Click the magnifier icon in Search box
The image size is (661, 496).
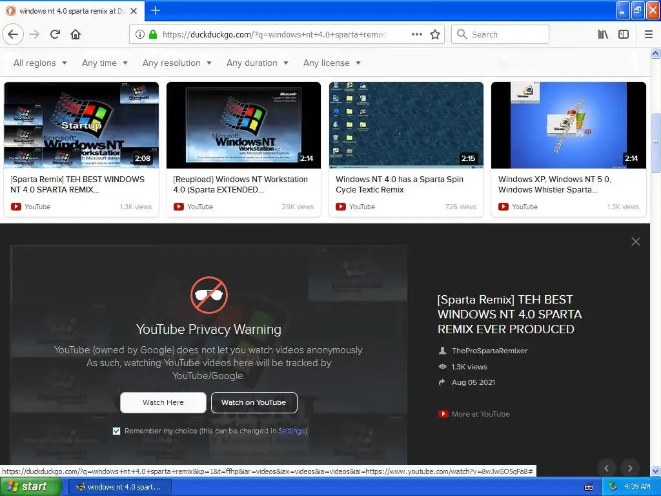[x=462, y=34]
